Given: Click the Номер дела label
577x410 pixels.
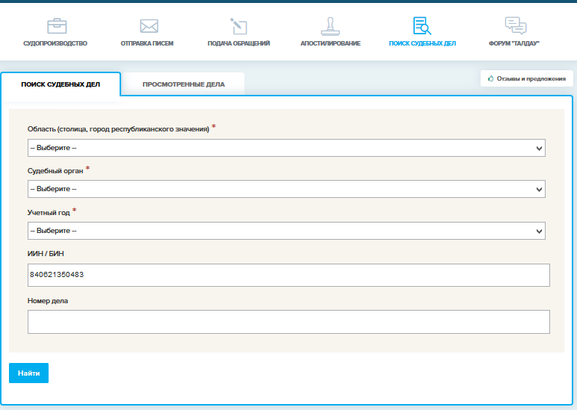Looking at the screenshot, I should pos(48,301).
